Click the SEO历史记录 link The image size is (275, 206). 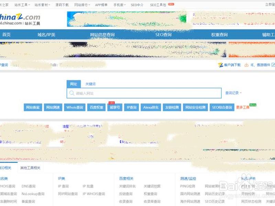pos(214,202)
